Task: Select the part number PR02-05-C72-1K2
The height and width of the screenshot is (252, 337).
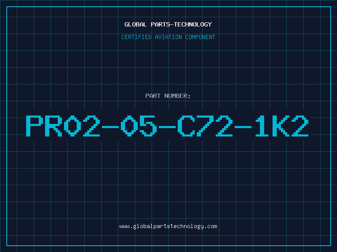Action: click(167, 126)
